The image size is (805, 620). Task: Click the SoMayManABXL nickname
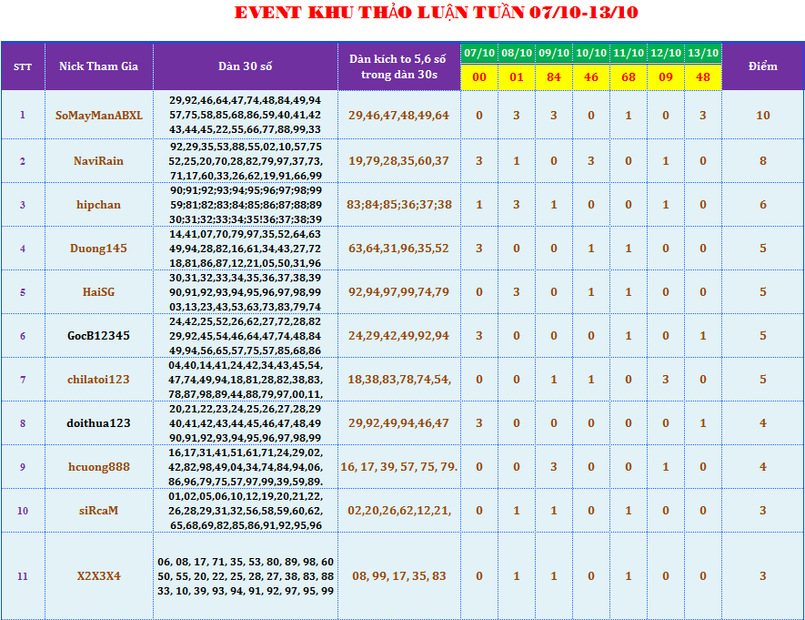pos(98,116)
